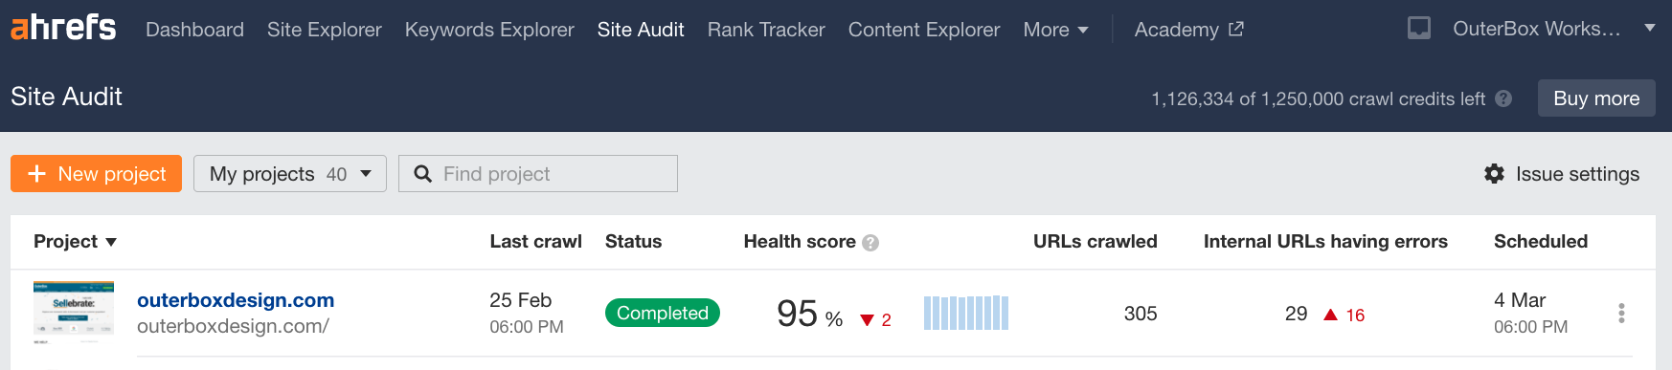Click the Status column header
Viewport: 1672px width, 370px height.
point(633,242)
